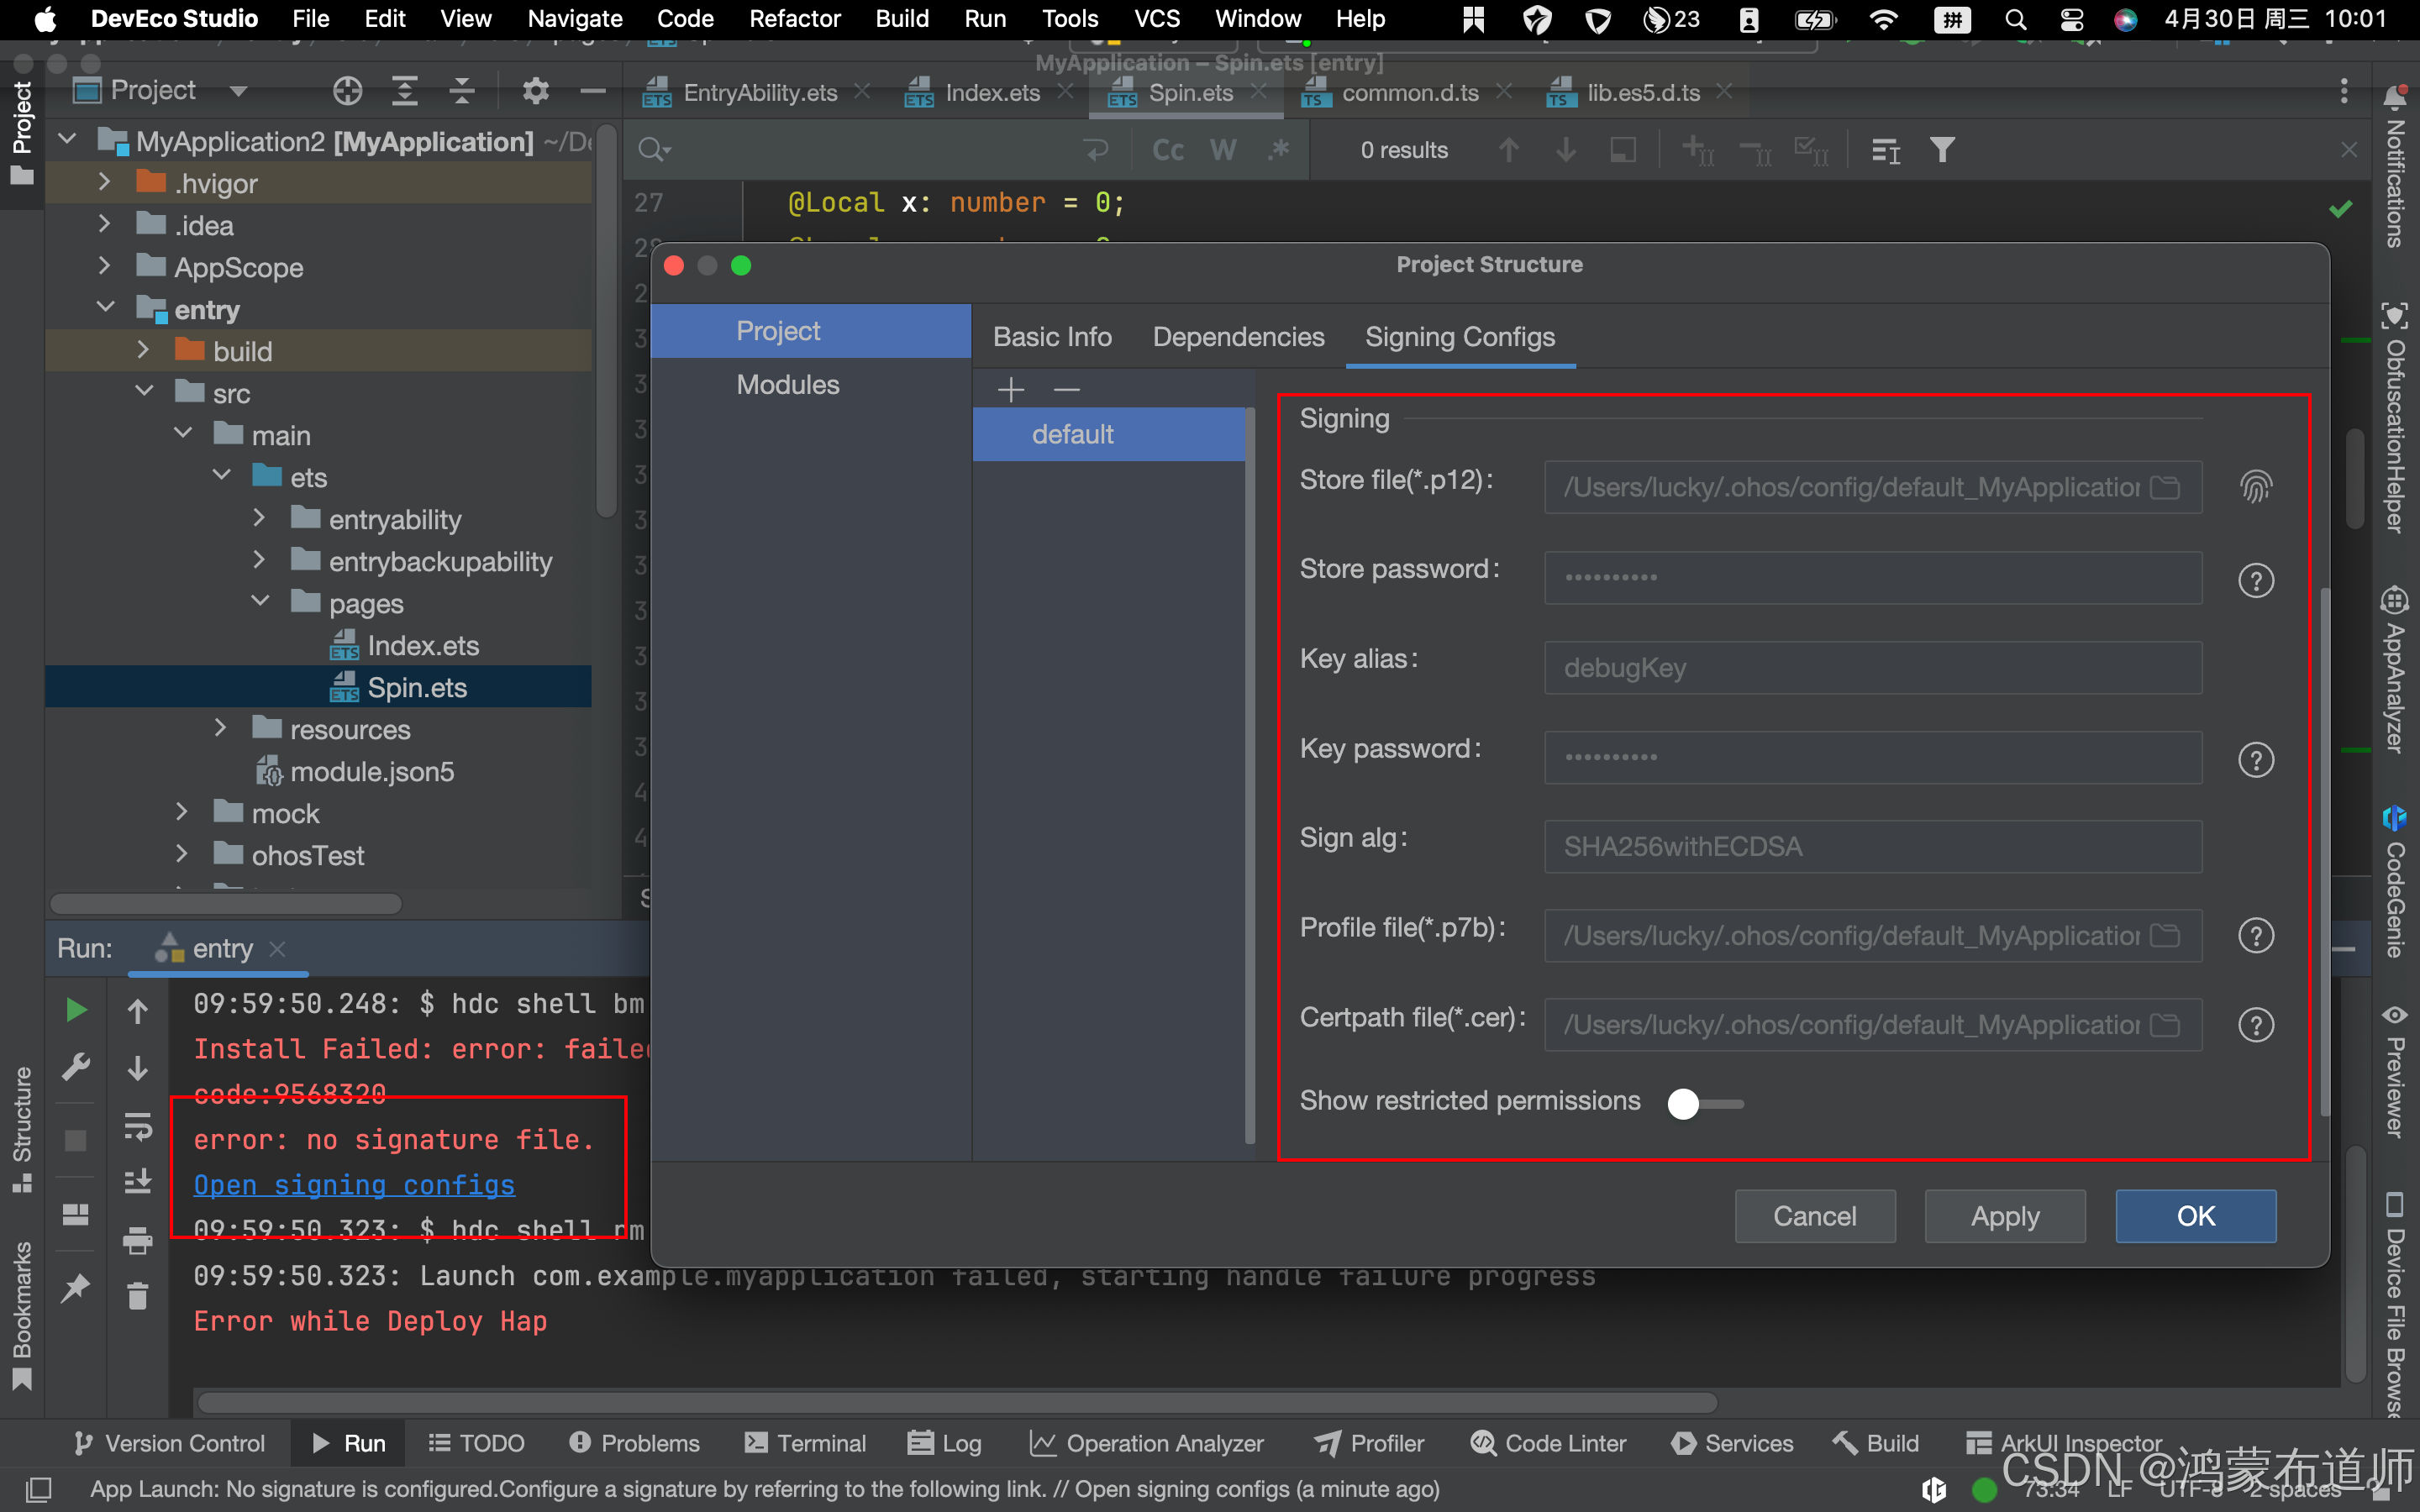
Task: Toggle regex search option
Action: click(1278, 150)
